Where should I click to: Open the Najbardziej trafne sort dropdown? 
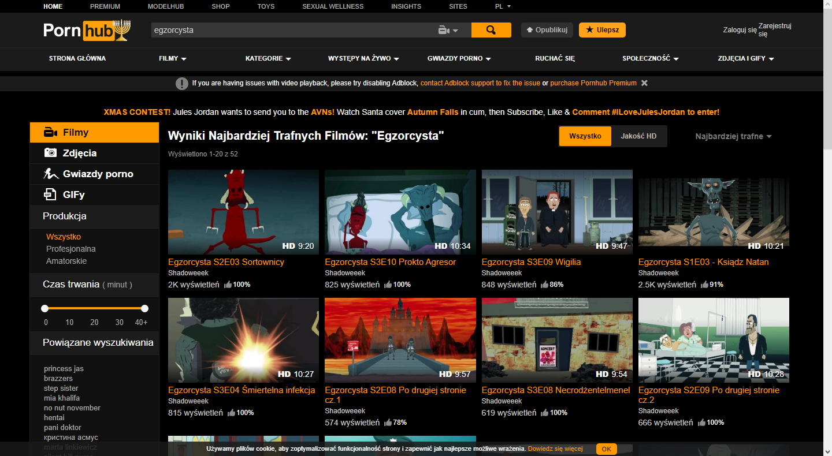(x=734, y=136)
